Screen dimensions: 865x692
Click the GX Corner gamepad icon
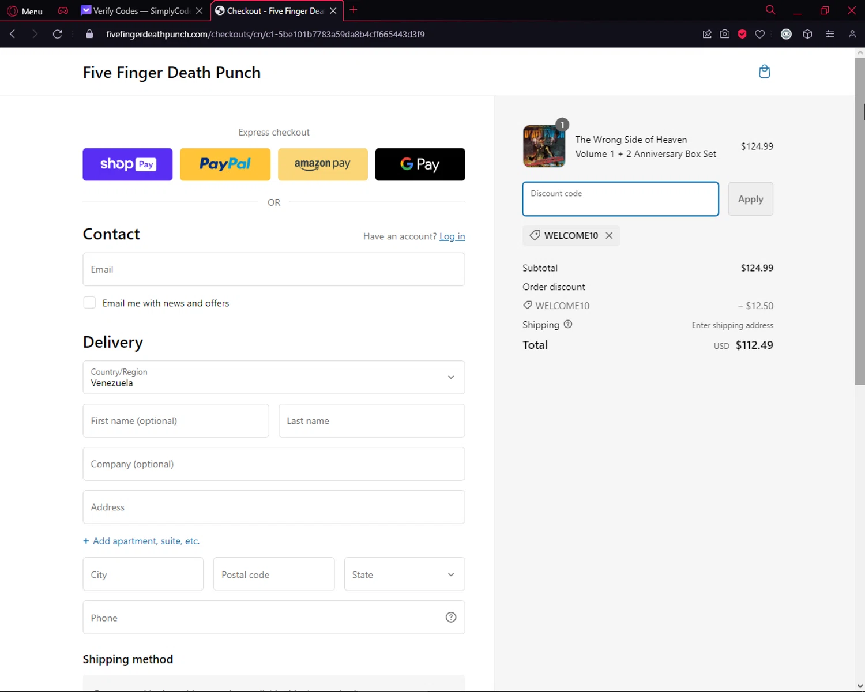click(x=63, y=11)
